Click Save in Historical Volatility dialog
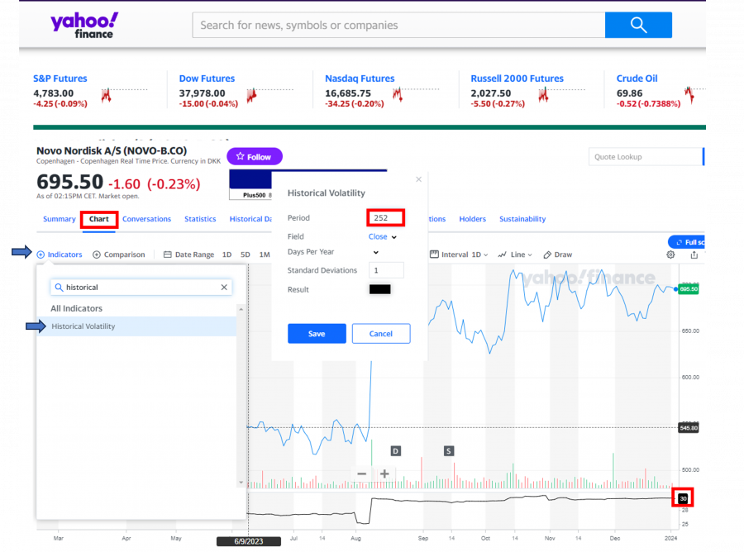The width and height of the screenshot is (744, 552). [x=317, y=333]
